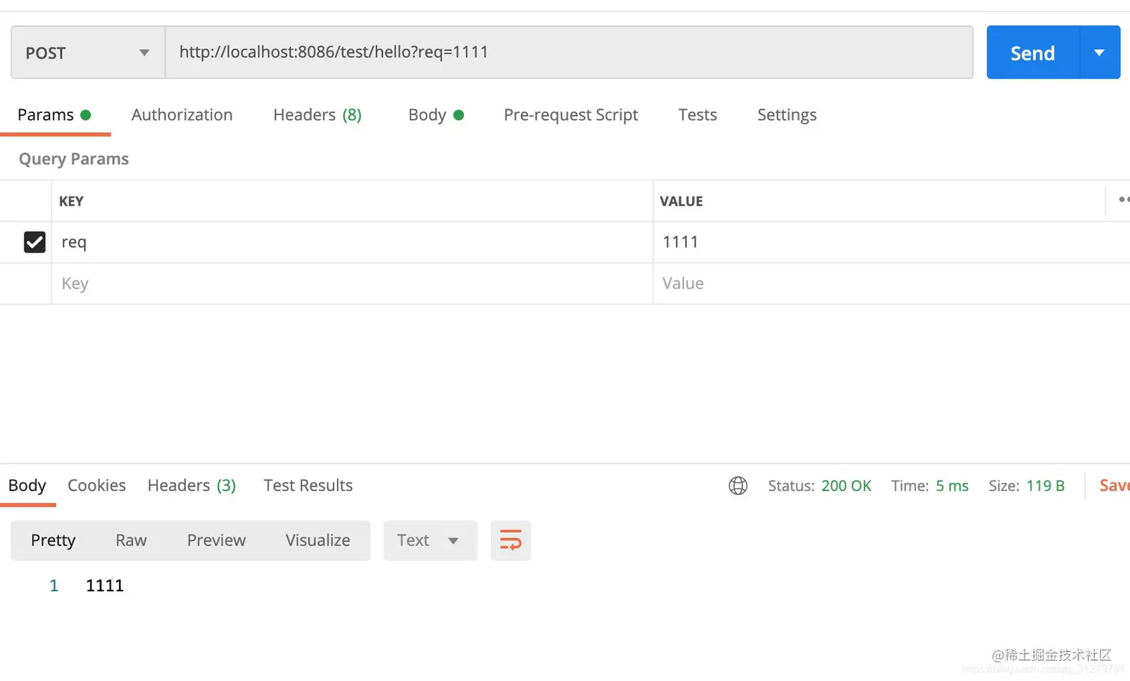Select the Visualize view
This screenshot has height=681, width=1130.
click(318, 540)
